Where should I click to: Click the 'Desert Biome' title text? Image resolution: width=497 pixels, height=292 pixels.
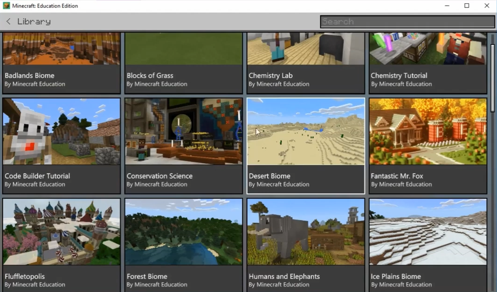click(x=269, y=176)
